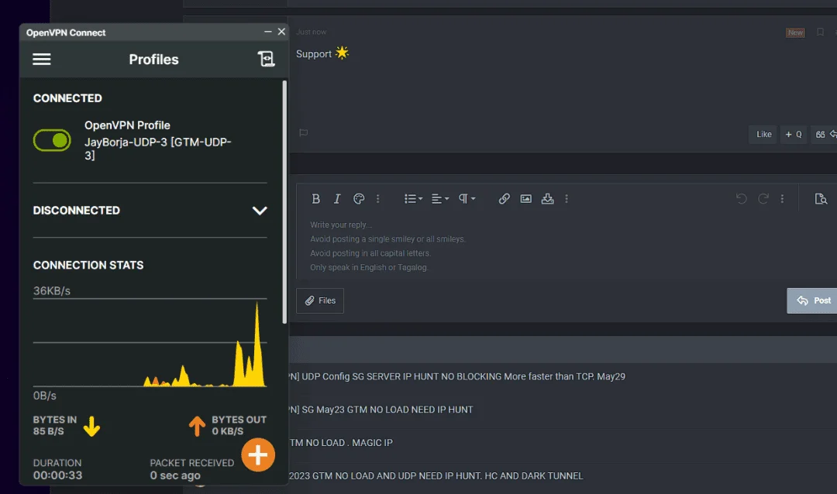Select the JayBorja-UDP-3 profile name
Screen dimensions: 837x494
[157, 149]
